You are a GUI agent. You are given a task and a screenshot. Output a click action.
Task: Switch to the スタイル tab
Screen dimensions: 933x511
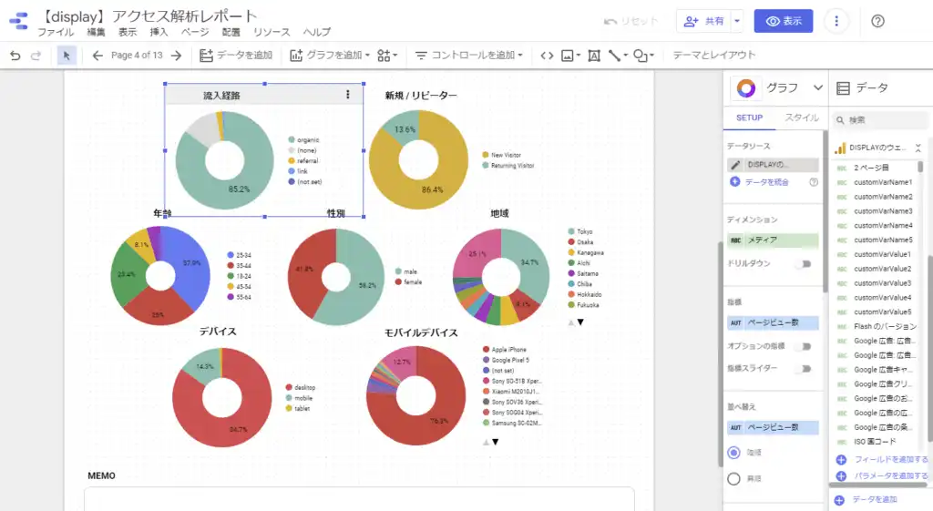pyautogui.click(x=802, y=118)
